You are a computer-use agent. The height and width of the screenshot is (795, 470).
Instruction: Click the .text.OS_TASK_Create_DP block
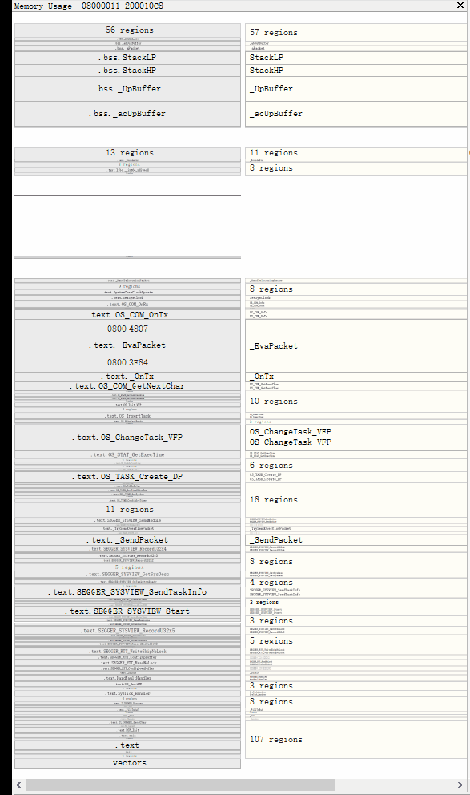(x=127, y=475)
